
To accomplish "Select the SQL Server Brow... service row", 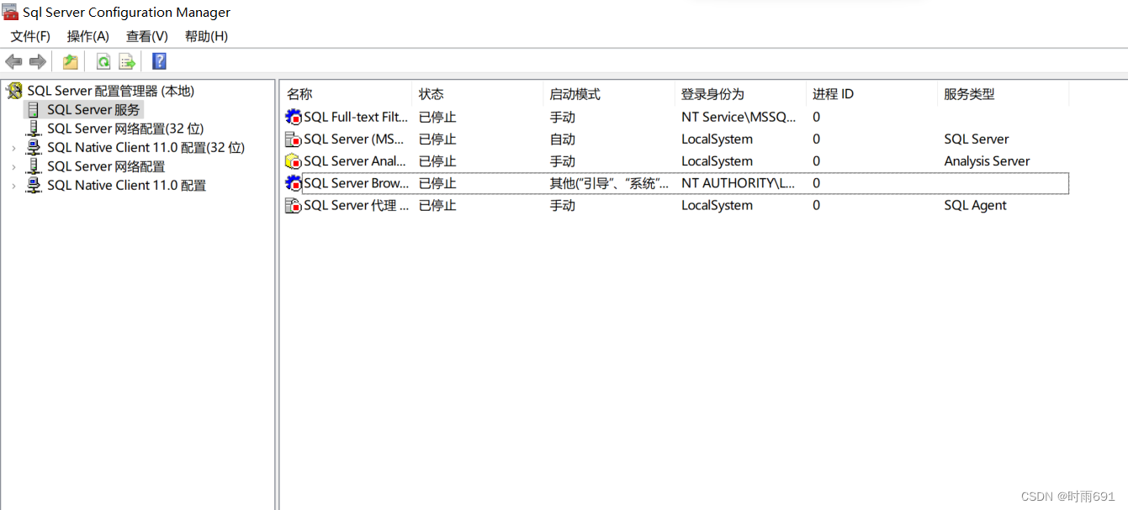I will (676, 183).
